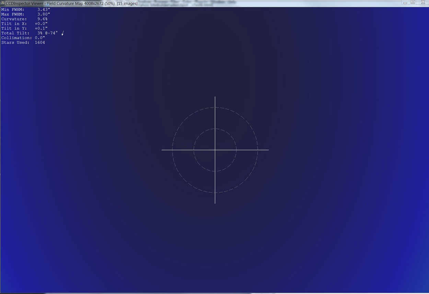Click the [15 images] label in title bar
The height and width of the screenshot is (294, 429).
click(127, 3)
